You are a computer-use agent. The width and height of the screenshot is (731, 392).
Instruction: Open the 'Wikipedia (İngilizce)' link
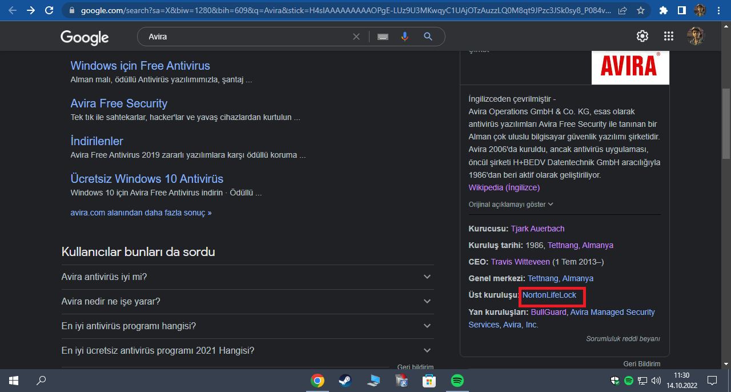point(504,187)
